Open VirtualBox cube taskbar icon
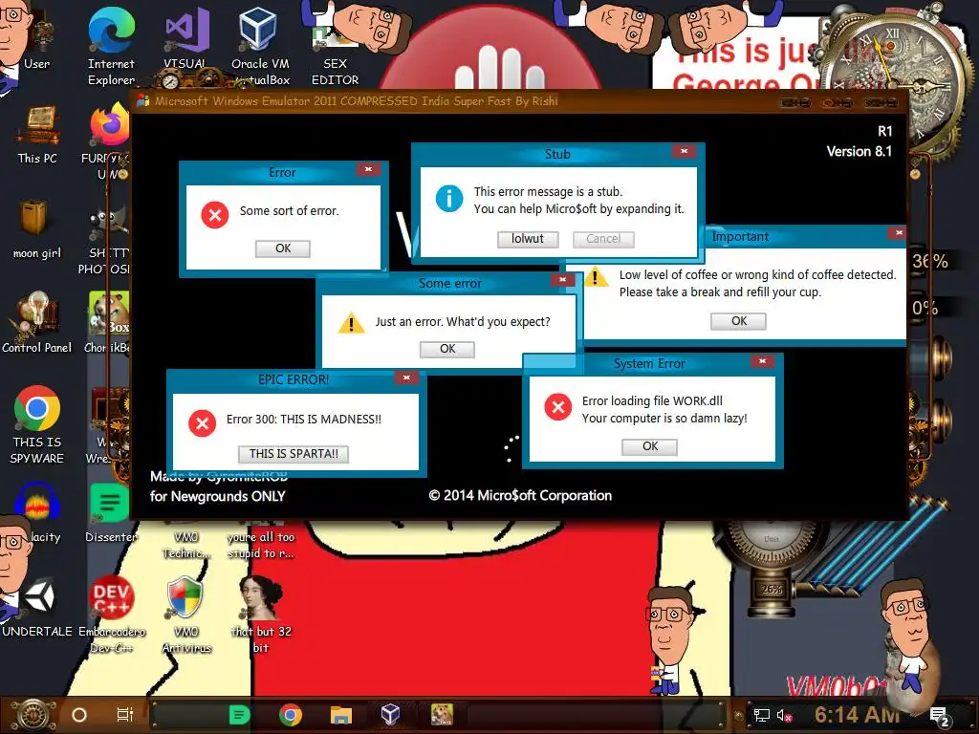The height and width of the screenshot is (734, 979). [390, 715]
